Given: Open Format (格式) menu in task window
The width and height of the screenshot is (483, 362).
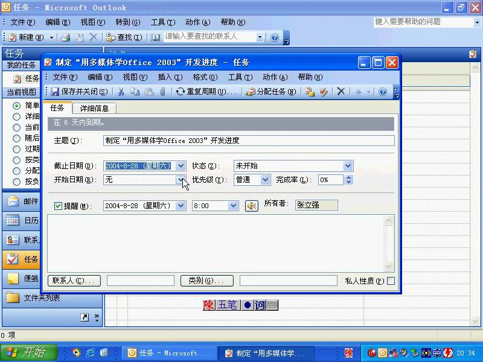Looking at the screenshot, I should coord(205,77).
